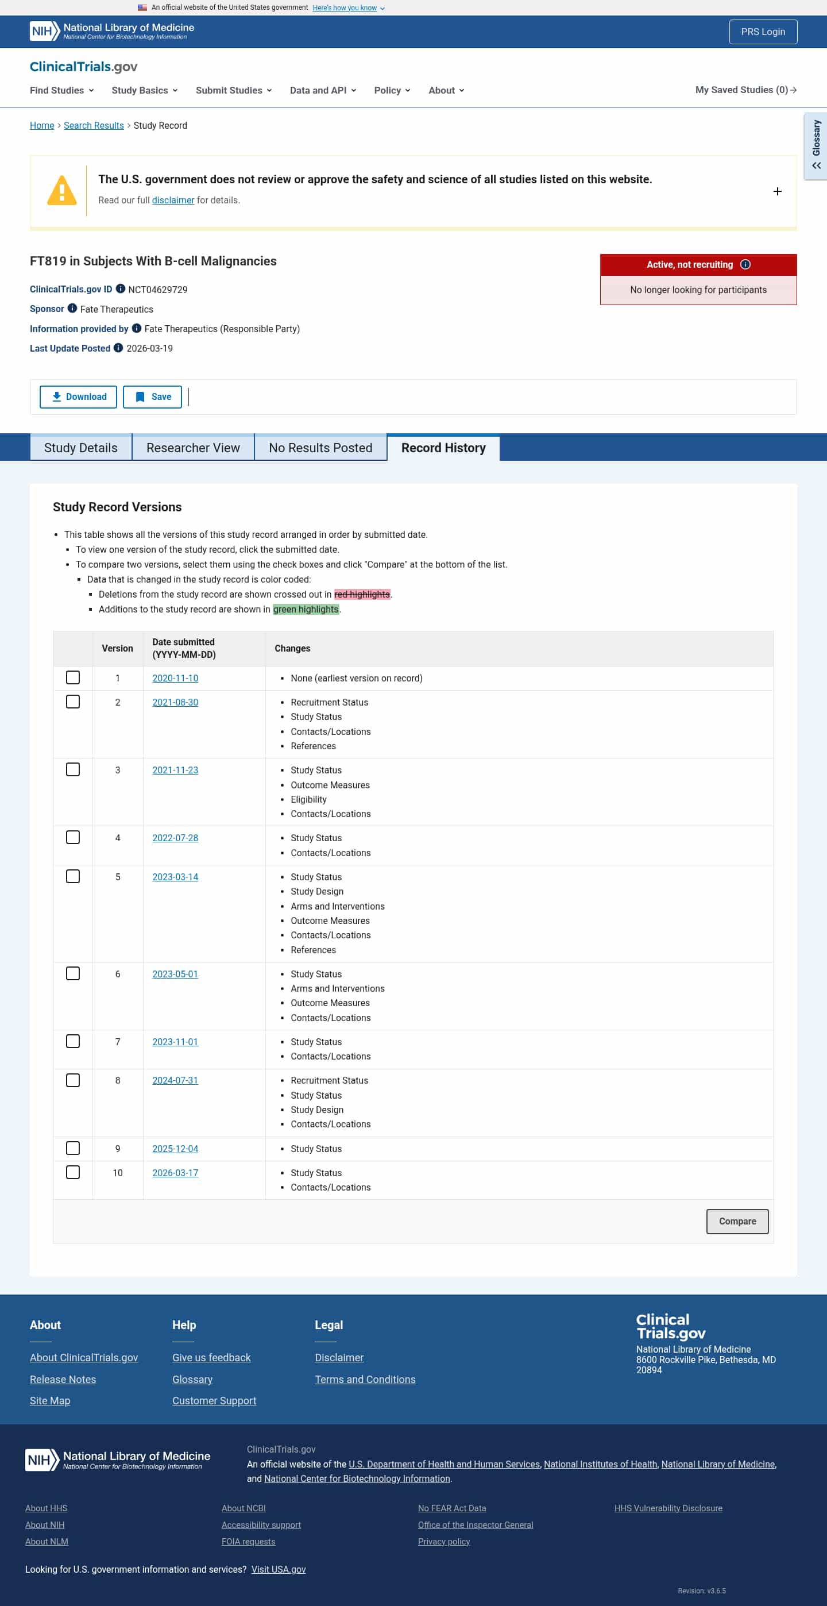
Task: Expand the Policy menu
Action: click(392, 90)
